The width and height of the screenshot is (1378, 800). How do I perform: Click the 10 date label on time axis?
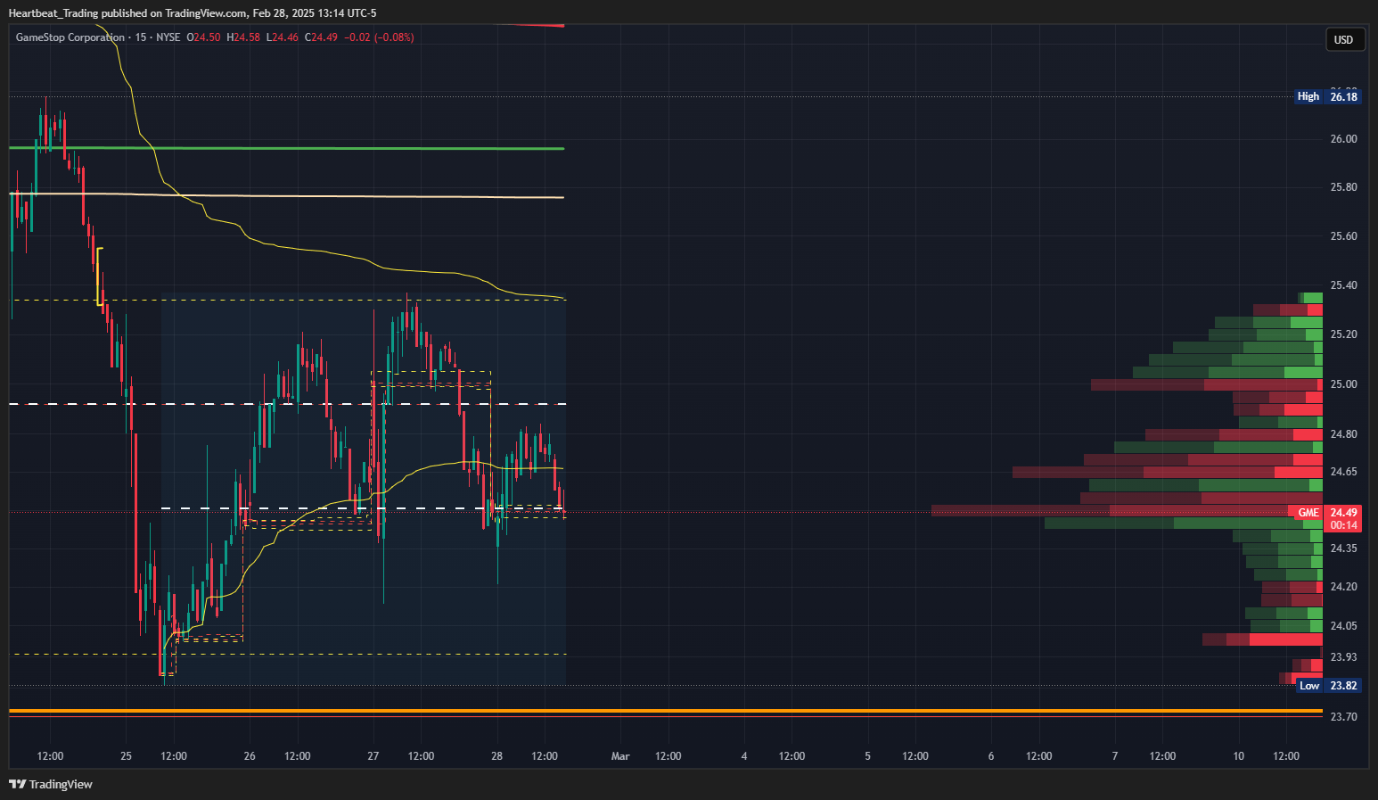pyautogui.click(x=1239, y=756)
